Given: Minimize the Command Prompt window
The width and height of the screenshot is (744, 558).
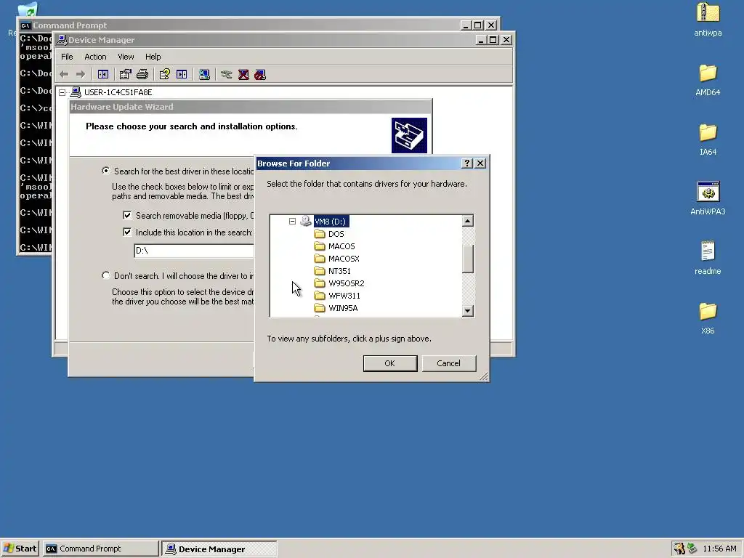Looking at the screenshot, I should 466,25.
